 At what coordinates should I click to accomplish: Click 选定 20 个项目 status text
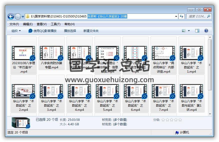[x=17, y=132]
